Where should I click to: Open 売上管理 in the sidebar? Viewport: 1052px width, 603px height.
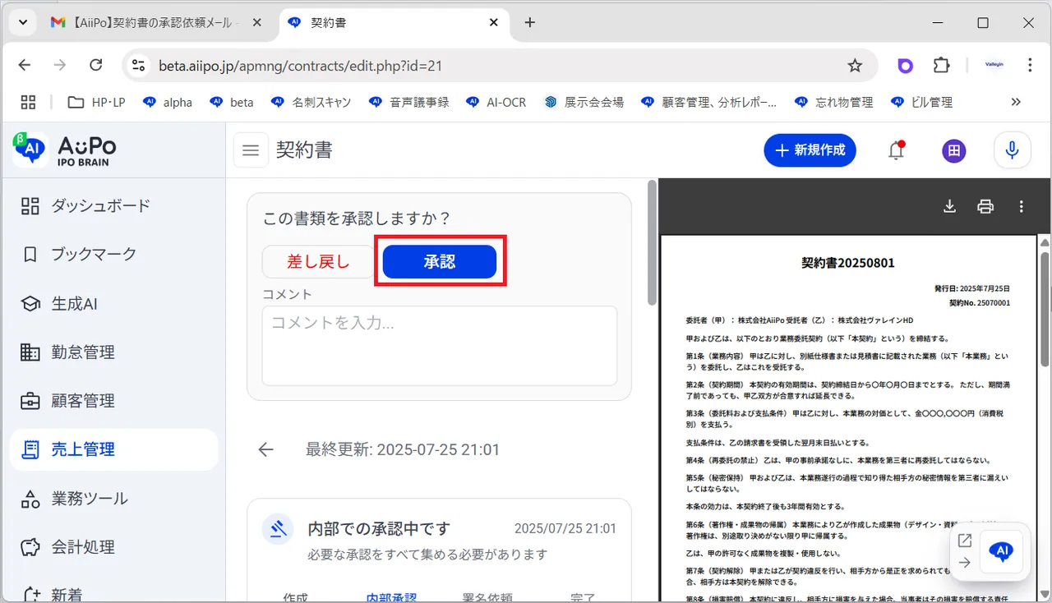[113, 449]
